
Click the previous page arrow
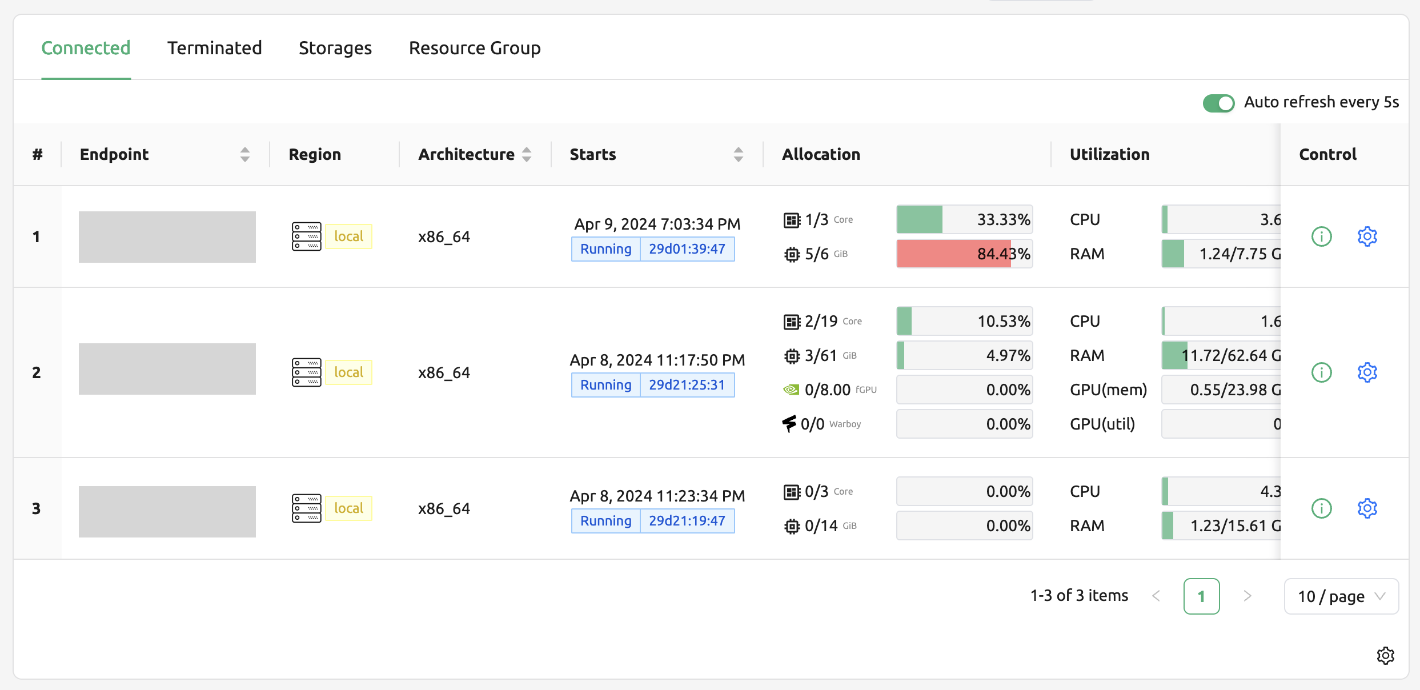[1156, 596]
